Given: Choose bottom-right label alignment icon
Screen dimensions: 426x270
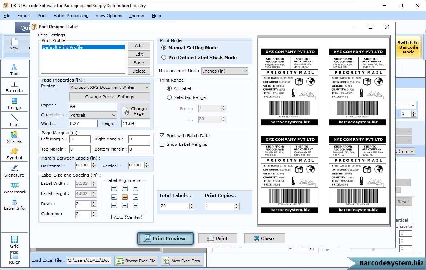Looking at the screenshot, I should 135,206.
